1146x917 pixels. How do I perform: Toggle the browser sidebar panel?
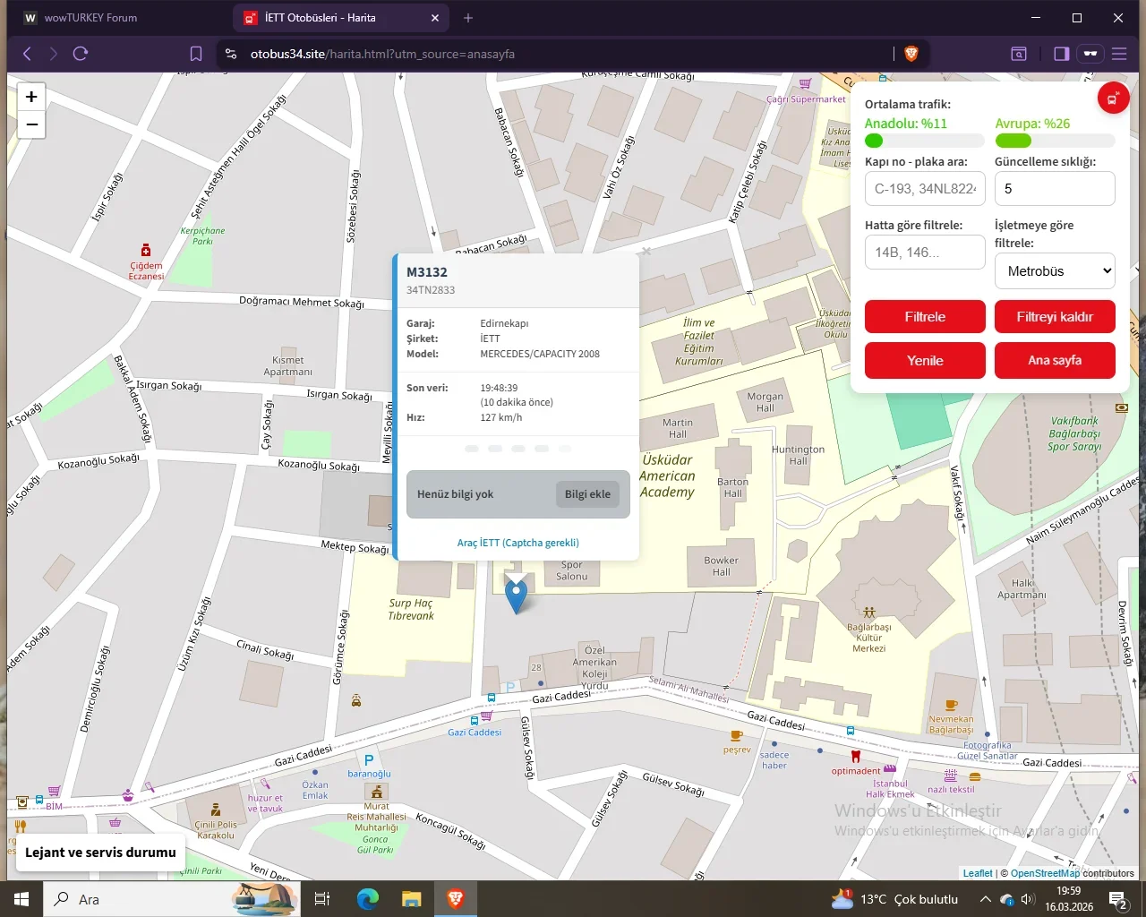pyautogui.click(x=1061, y=54)
